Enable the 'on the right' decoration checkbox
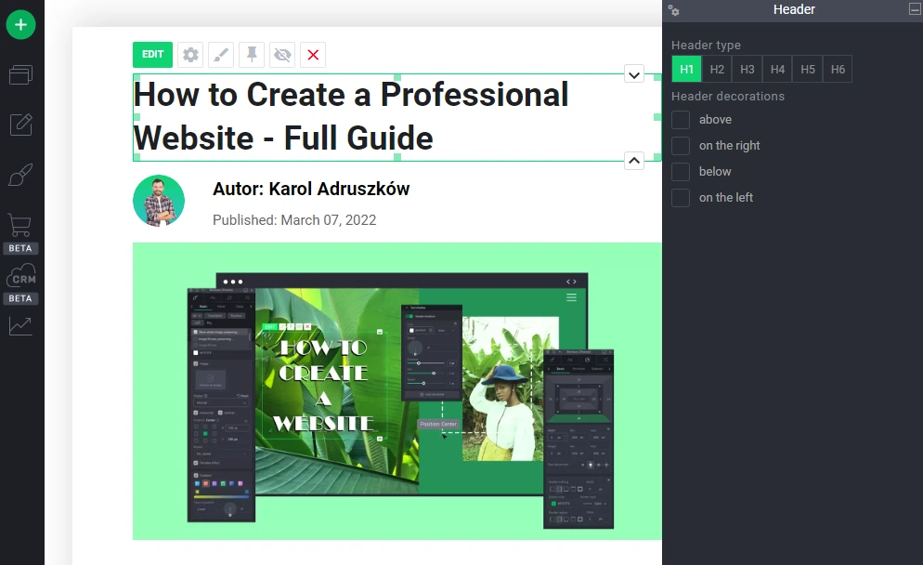Screen dimensions: 923x565 tap(681, 146)
